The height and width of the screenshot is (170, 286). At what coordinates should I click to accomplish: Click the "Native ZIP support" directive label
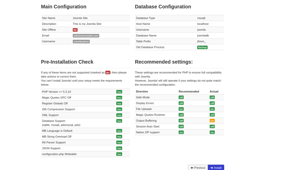pos(148,132)
